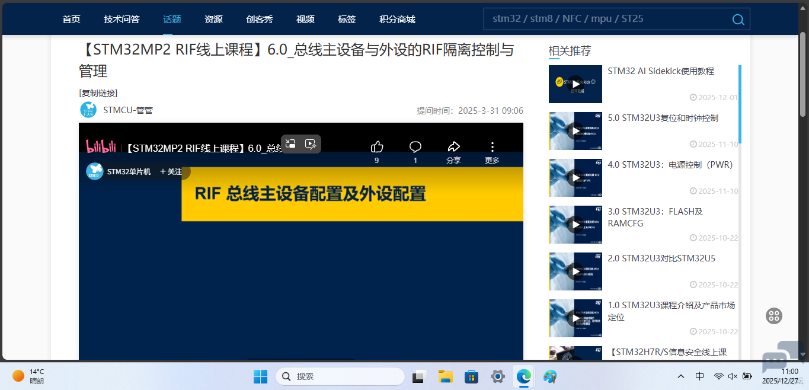Open the 技术问答 nav item
Image resolution: width=809 pixels, height=390 pixels.
121,20
